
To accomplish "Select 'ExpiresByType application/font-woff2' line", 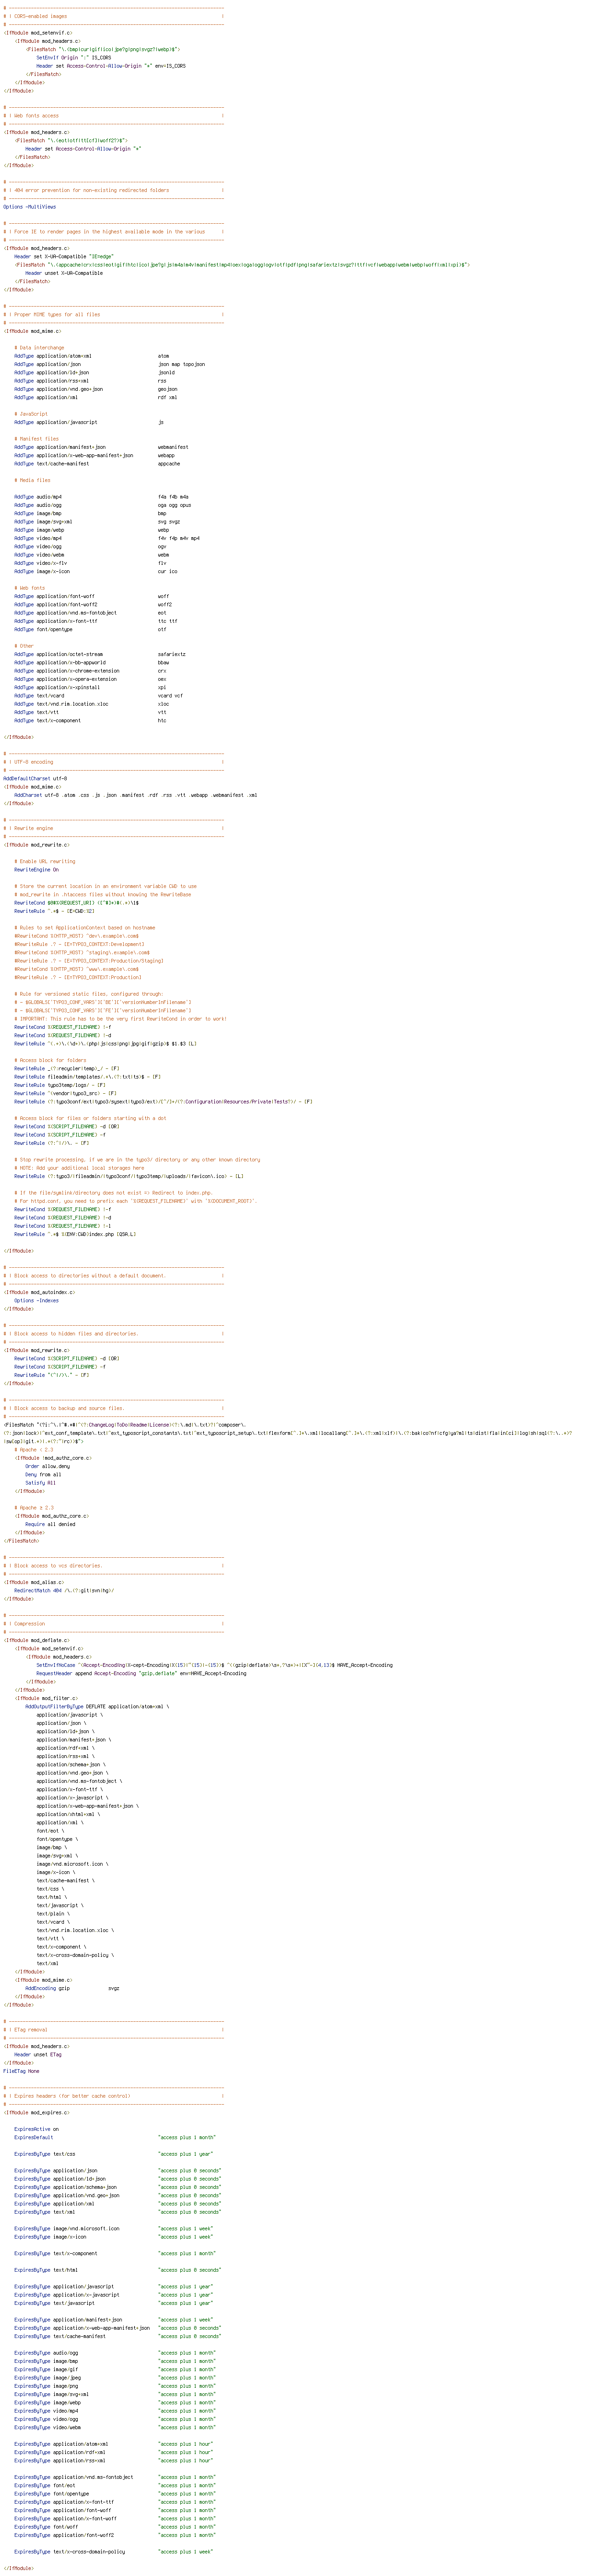I will coord(115,2535).
